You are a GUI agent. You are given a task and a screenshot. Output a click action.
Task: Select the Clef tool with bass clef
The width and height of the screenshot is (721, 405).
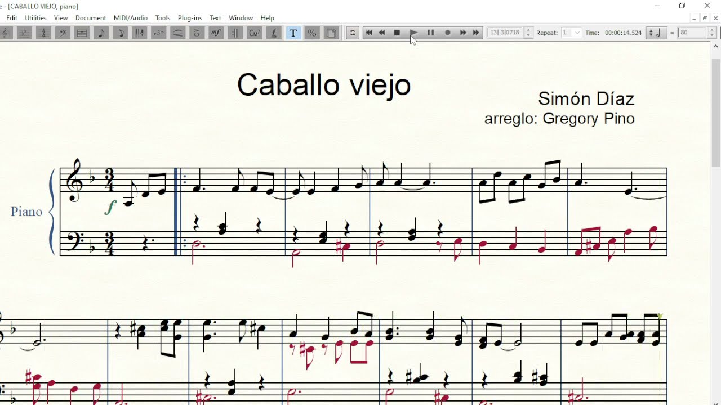pos(63,33)
